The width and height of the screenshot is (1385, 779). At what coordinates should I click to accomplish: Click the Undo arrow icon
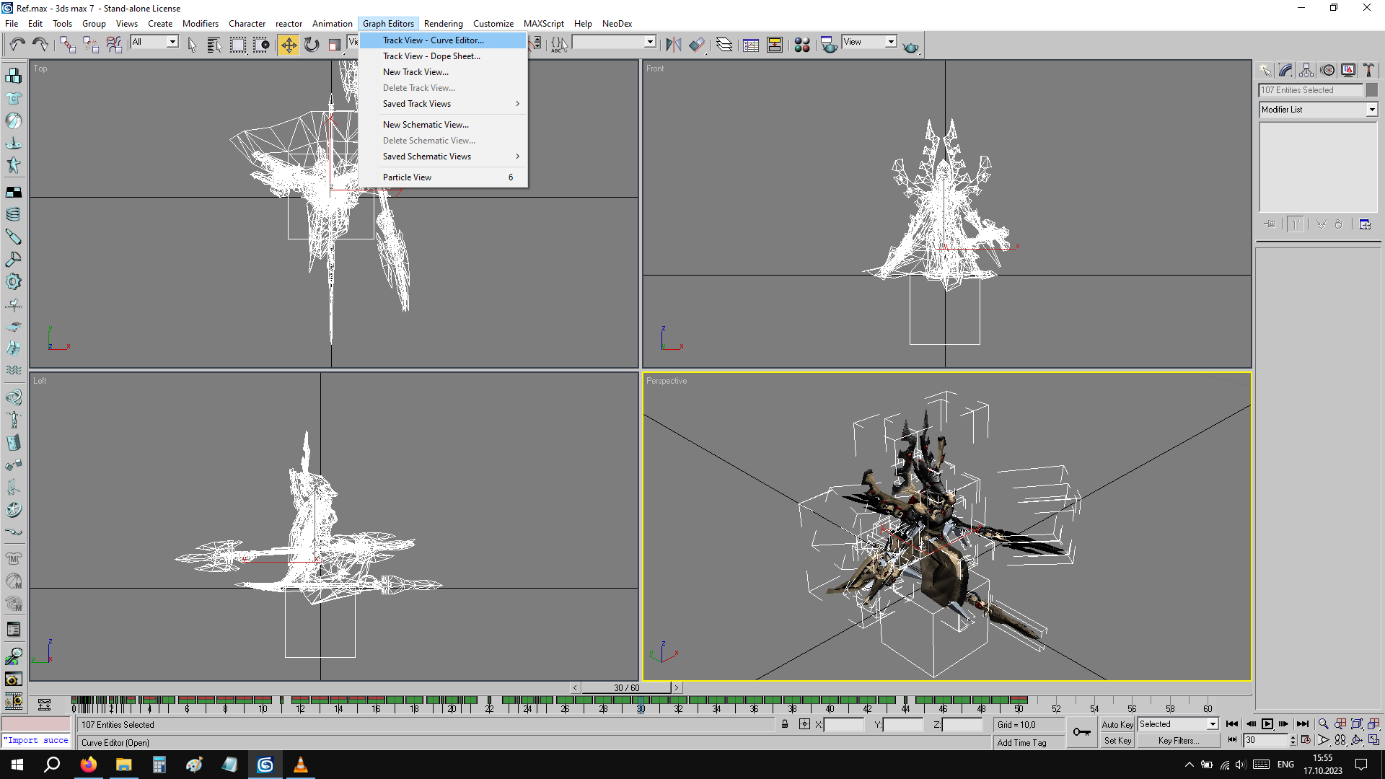tap(17, 45)
